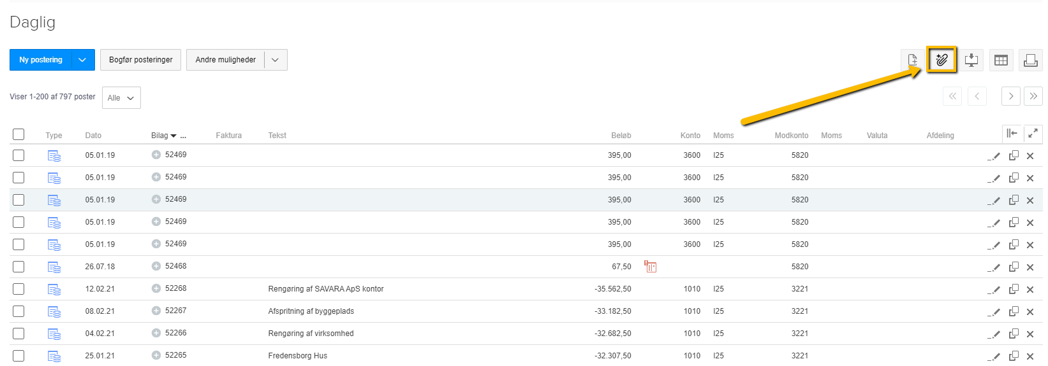Open the Alle filter dropdown
Viewport: 1048px width, 366px height.
pyautogui.click(x=121, y=98)
